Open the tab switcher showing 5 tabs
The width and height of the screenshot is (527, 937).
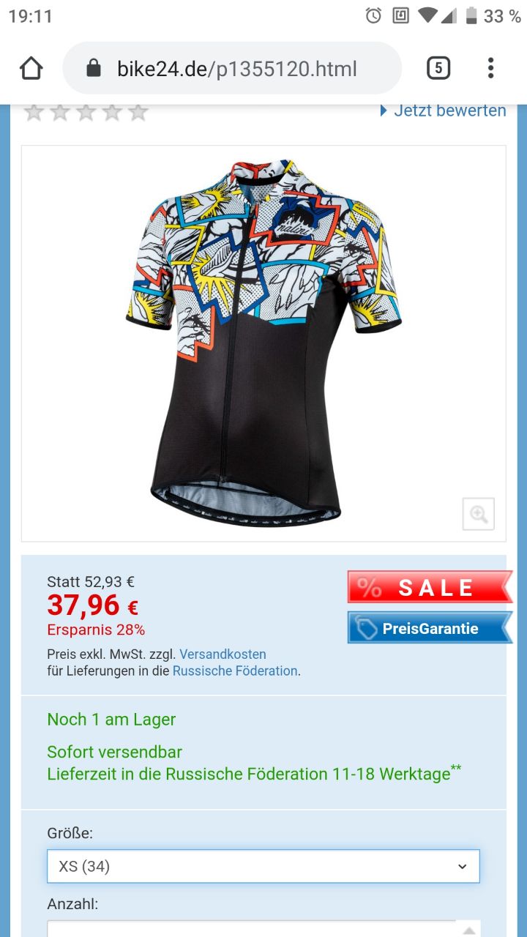click(438, 69)
